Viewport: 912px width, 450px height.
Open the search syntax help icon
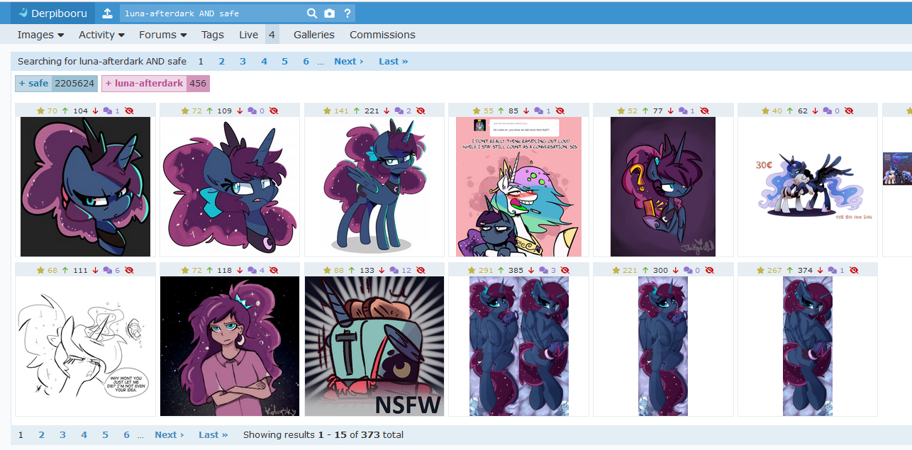347,13
